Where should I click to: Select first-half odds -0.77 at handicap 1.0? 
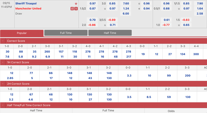[x=166, y=25]
